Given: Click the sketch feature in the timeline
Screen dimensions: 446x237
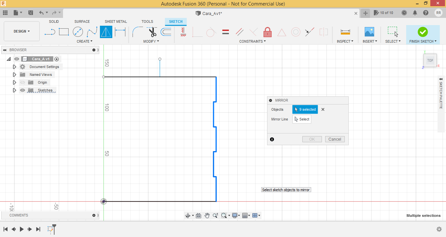Looking at the screenshot, I should (50, 229).
